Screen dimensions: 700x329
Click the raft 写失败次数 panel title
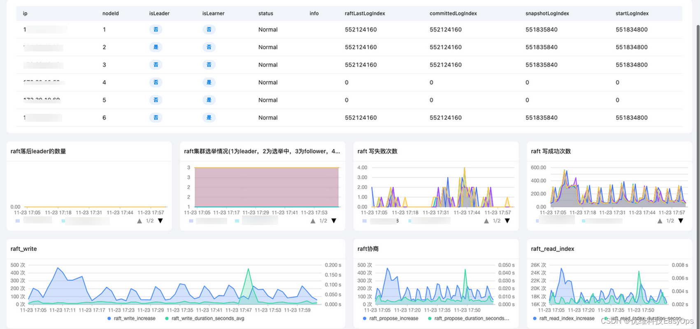click(377, 151)
